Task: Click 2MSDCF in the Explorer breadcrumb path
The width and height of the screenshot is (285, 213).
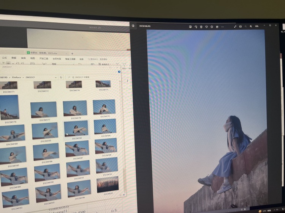Action: point(30,77)
